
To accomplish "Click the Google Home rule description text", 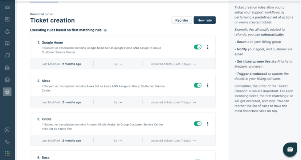I will (x=101, y=50).
